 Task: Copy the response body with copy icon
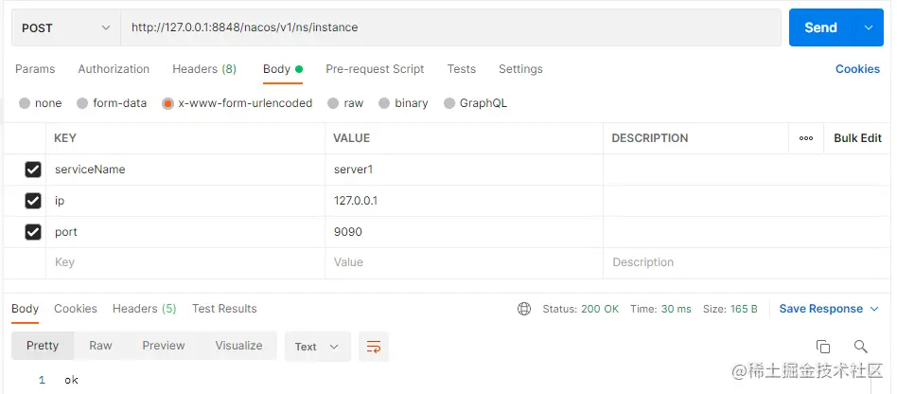click(823, 347)
